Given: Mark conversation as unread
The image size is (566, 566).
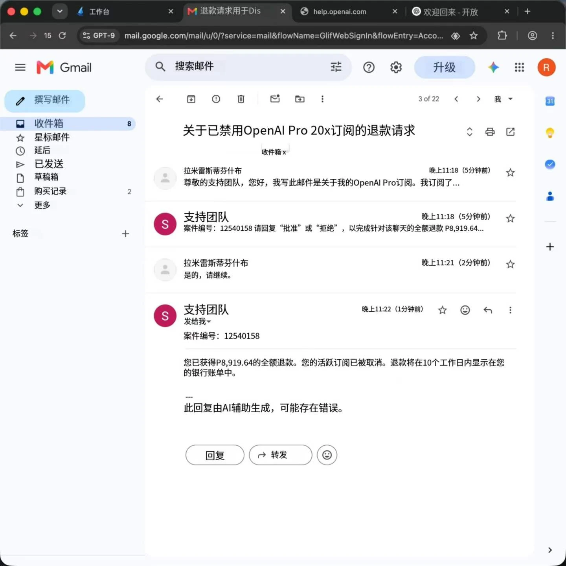Looking at the screenshot, I should (275, 99).
